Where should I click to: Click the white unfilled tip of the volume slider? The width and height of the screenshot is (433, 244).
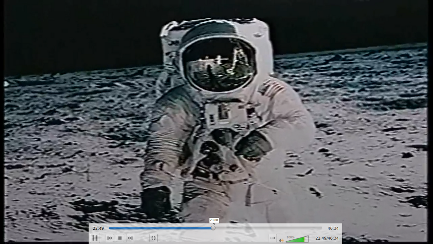307,239
